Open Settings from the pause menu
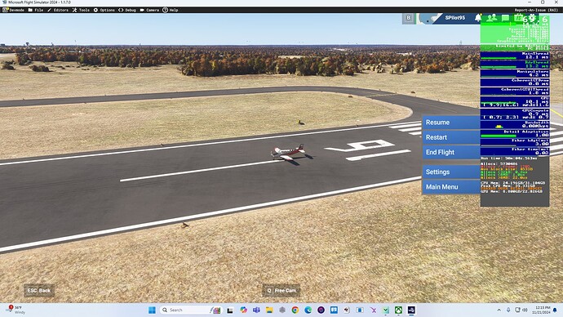 click(451, 172)
